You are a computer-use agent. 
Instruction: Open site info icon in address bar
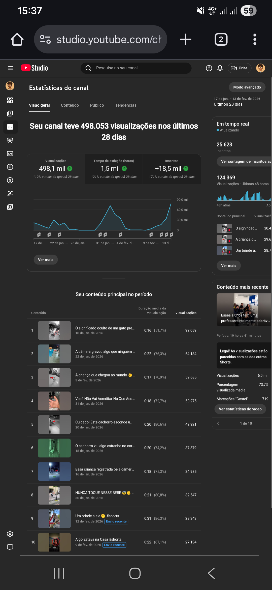click(x=45, y=39)
